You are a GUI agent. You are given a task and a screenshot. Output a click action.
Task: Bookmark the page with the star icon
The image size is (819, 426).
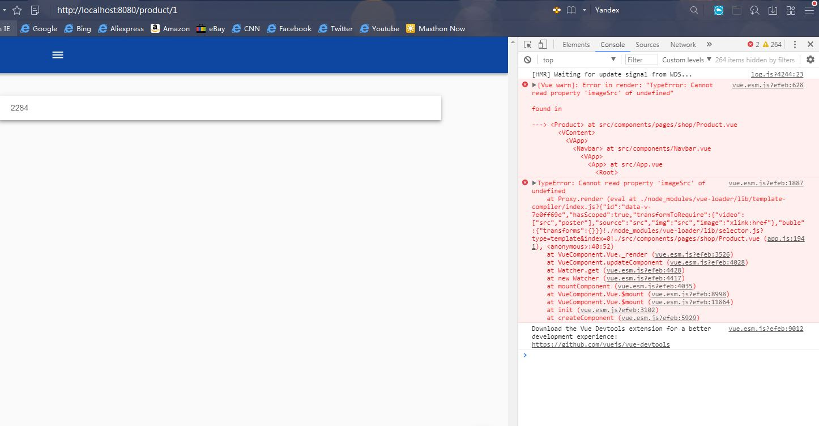tap(17, 10)
